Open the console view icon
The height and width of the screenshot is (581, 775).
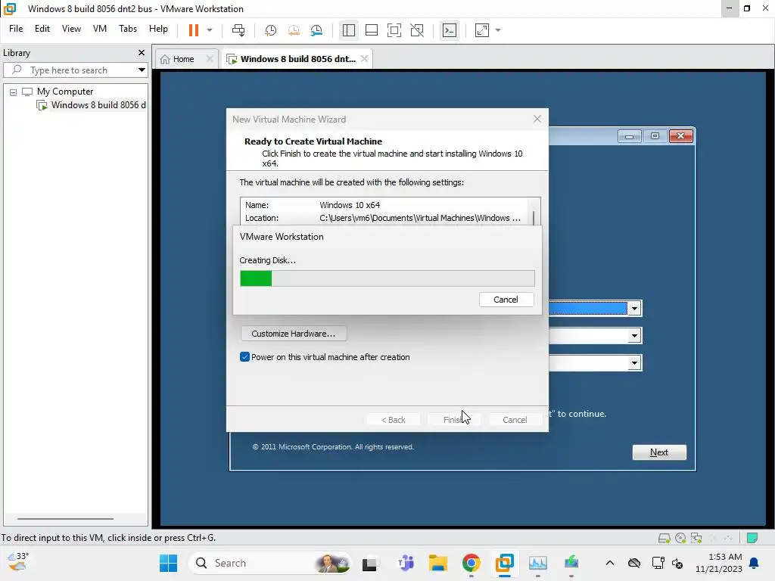click(450, 30)
